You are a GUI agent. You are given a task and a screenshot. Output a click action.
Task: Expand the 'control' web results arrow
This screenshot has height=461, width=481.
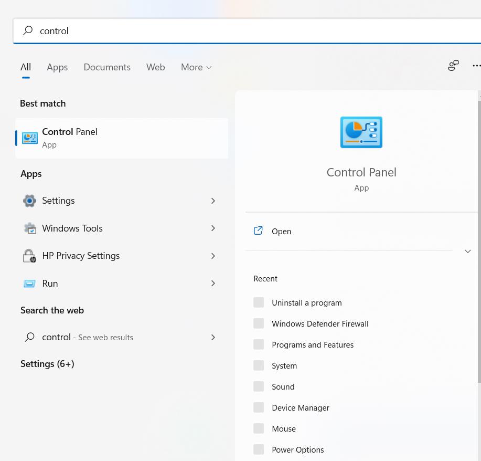tap(213, 337)
